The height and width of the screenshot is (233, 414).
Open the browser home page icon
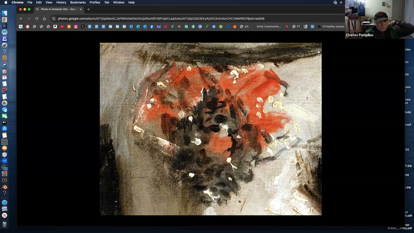coord(44,18)
